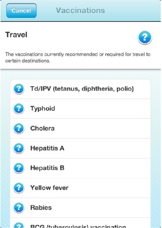This screenshot has height=228, width=162.
Task: Select the Yellow fever entry
Action: click(81, 188)
